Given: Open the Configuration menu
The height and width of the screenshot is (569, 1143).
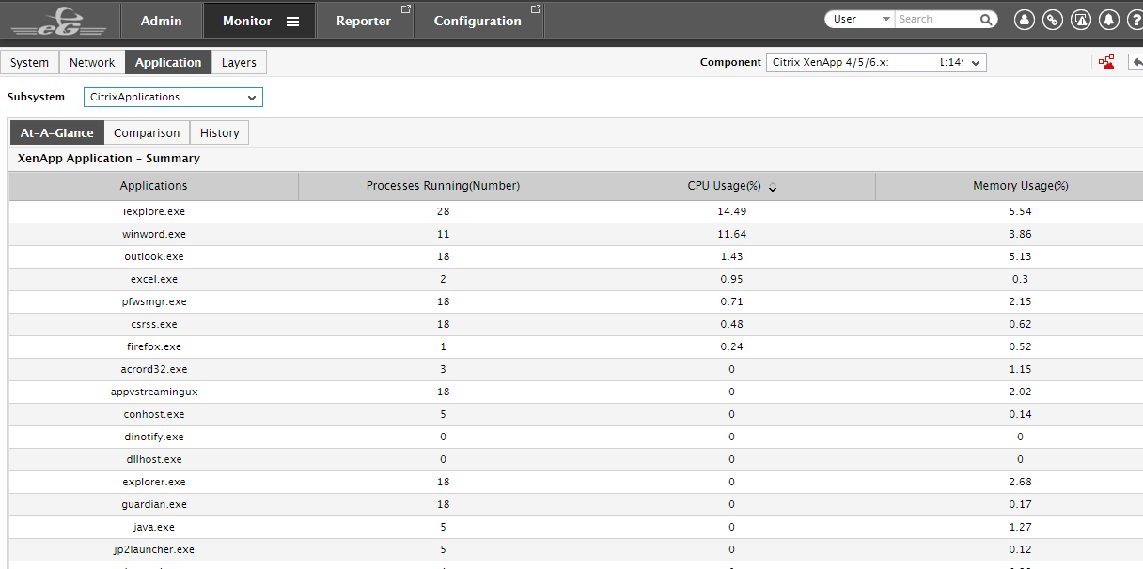Looking at the screenshot, I should pyautogui.click(x=478, y=21).
